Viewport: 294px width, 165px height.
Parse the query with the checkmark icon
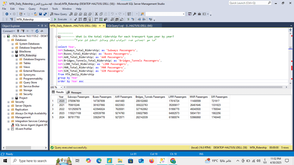point(76,19)
